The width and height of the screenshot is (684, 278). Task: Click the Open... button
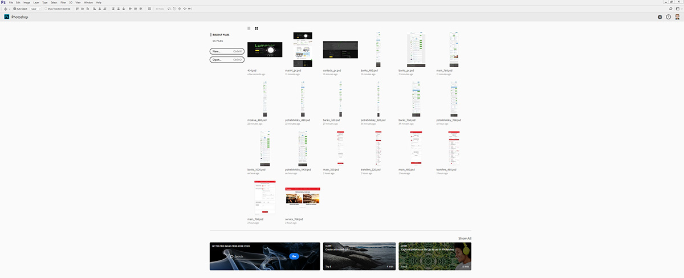(227, 59)
